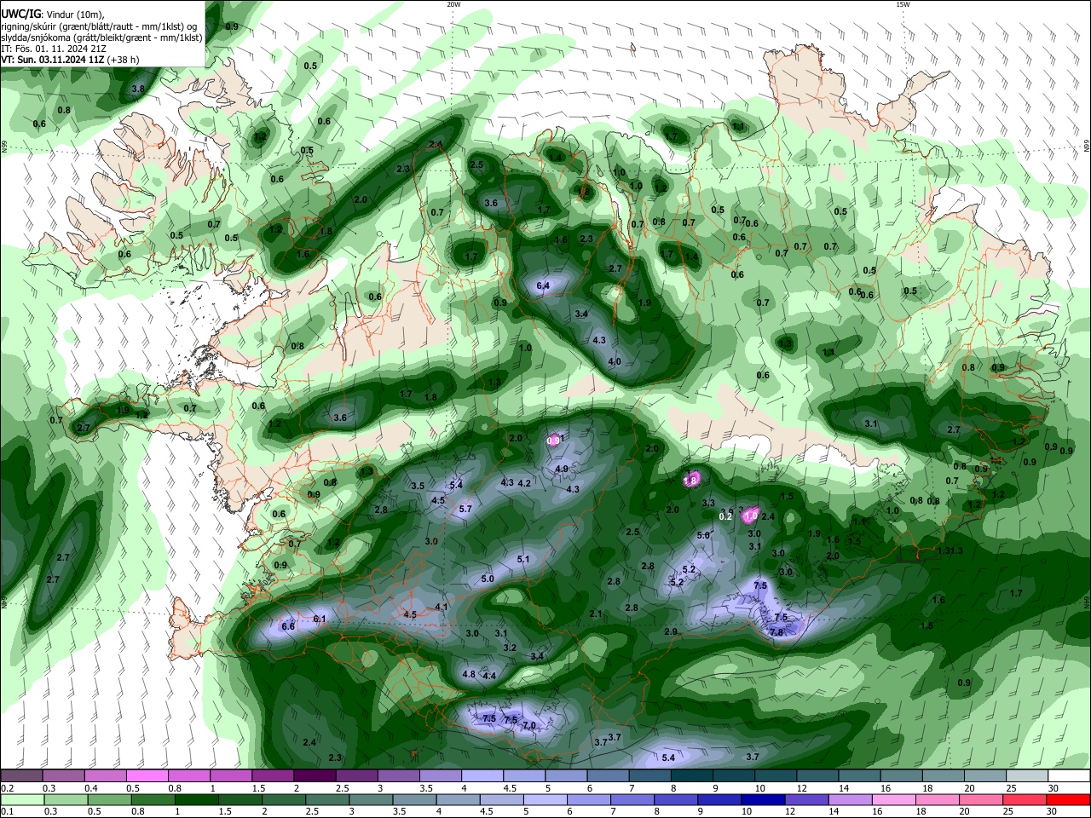The height and width of the screenshot is (818, 1091).
Task: Pick the light grey swatch labeled 25 in upper legend
Action: click(1027, 776)
